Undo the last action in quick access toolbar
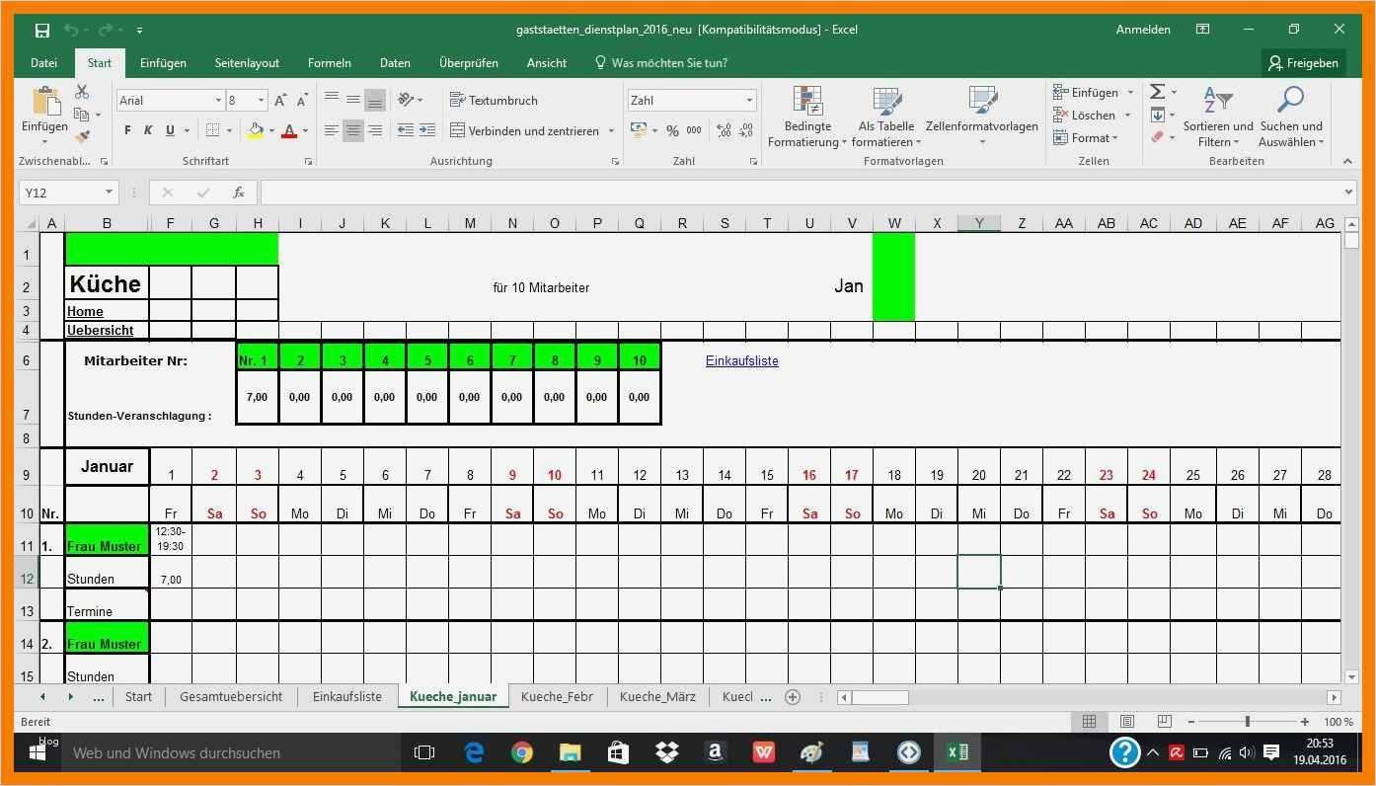1376x786 pixels. point(71,30)
